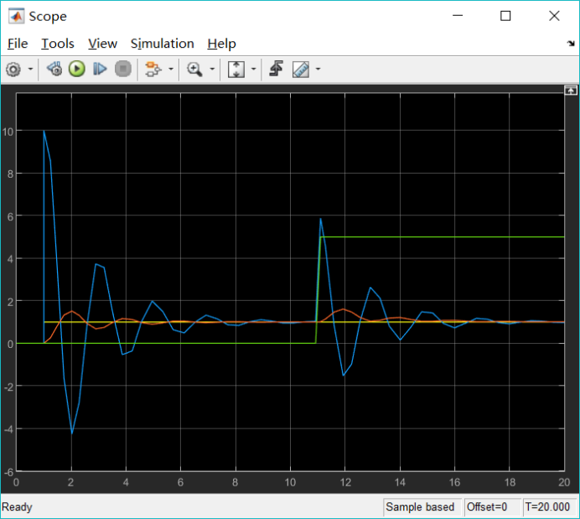580x519 pixels.
Task: Open the Tools menu
Action: tap(58, 44)
